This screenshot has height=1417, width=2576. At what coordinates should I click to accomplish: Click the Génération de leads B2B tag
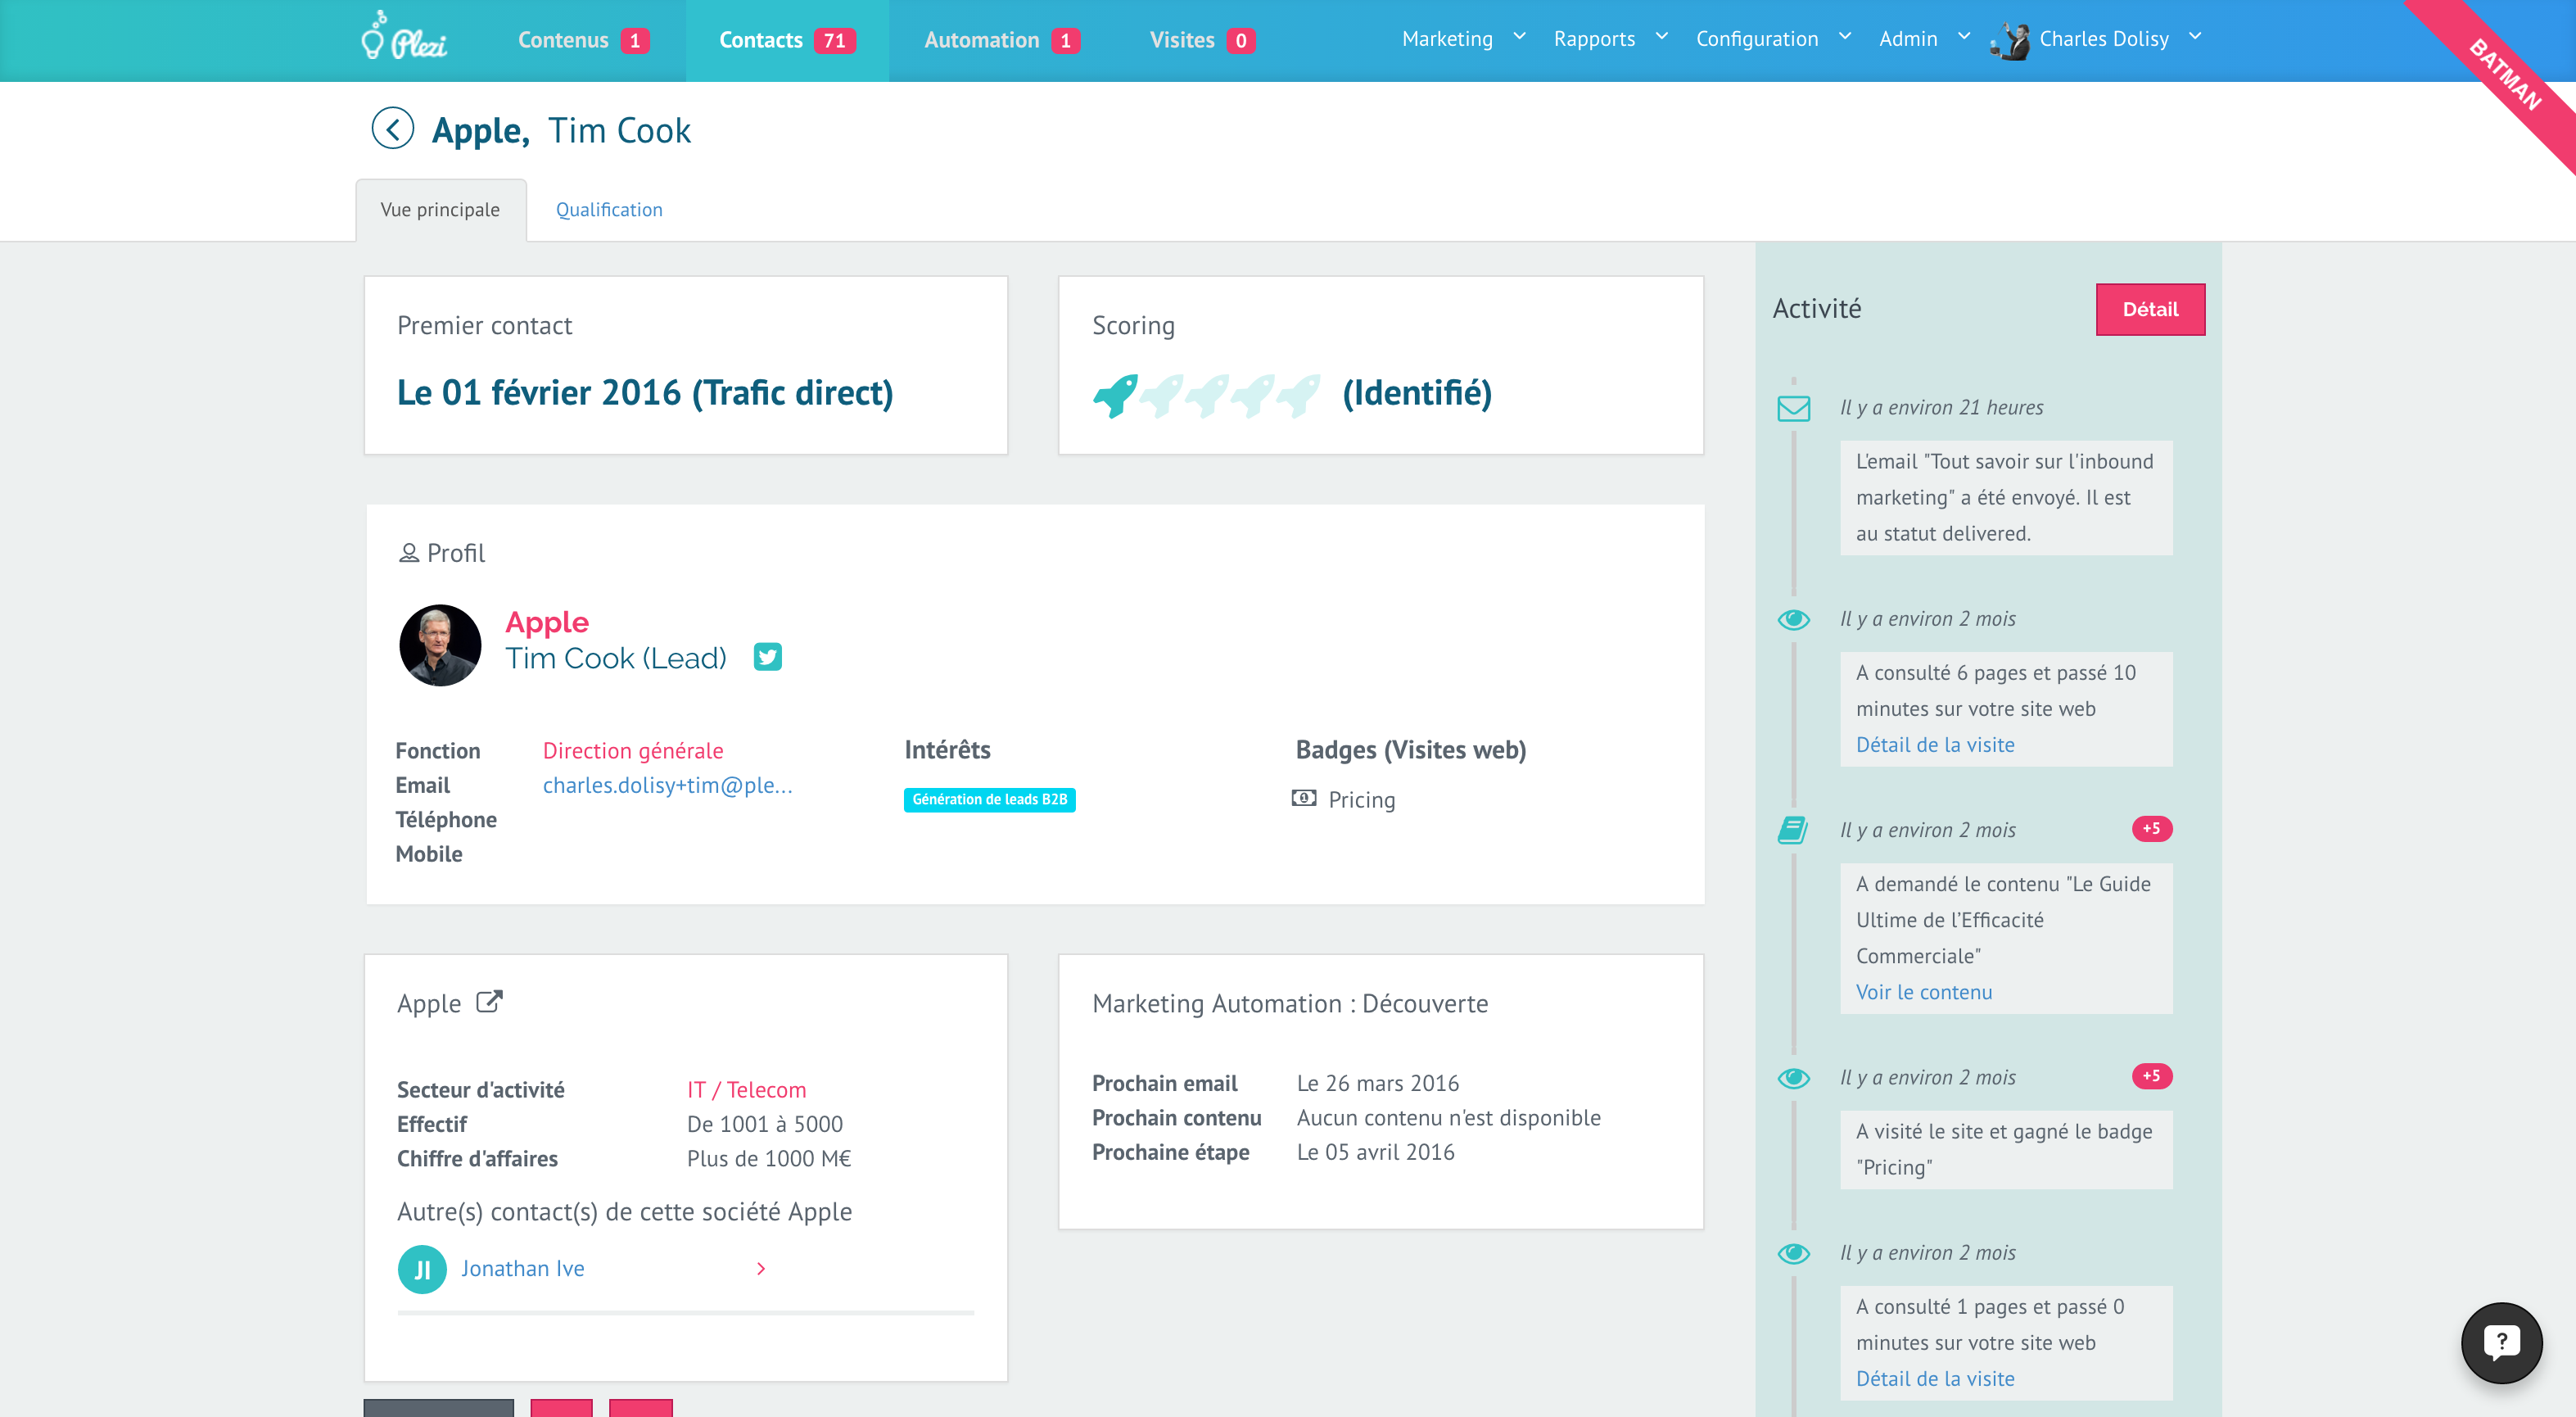coord(989,800)
